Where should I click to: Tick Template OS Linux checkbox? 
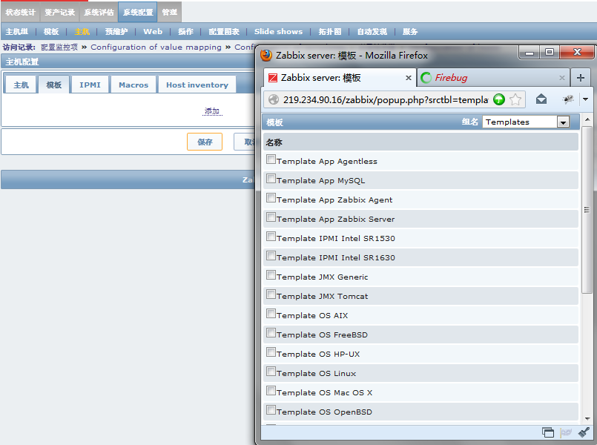tap(271, 372)
